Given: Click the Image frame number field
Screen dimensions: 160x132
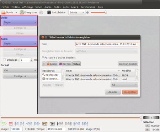Looking at the screenshot, I should [17, 129].
